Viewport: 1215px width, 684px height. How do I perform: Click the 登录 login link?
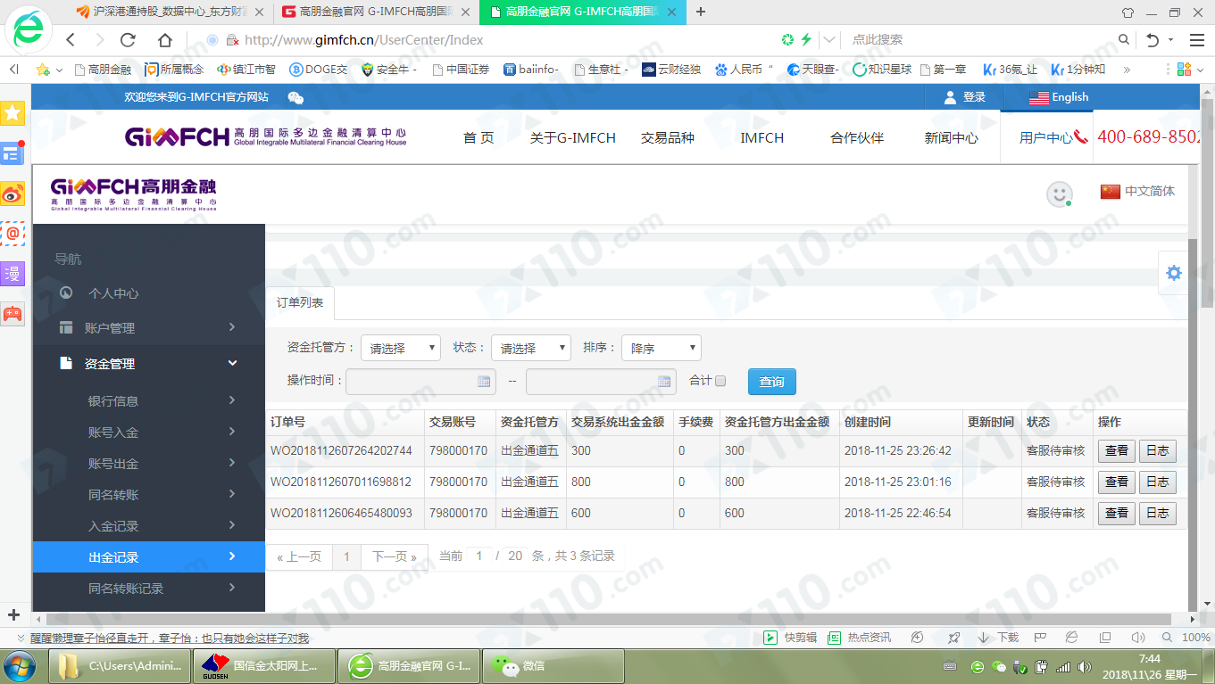pyautogui.click(x=965, y=97)
